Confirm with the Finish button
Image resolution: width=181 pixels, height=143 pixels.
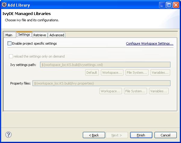pyautogui.click(x=141, y=135)
